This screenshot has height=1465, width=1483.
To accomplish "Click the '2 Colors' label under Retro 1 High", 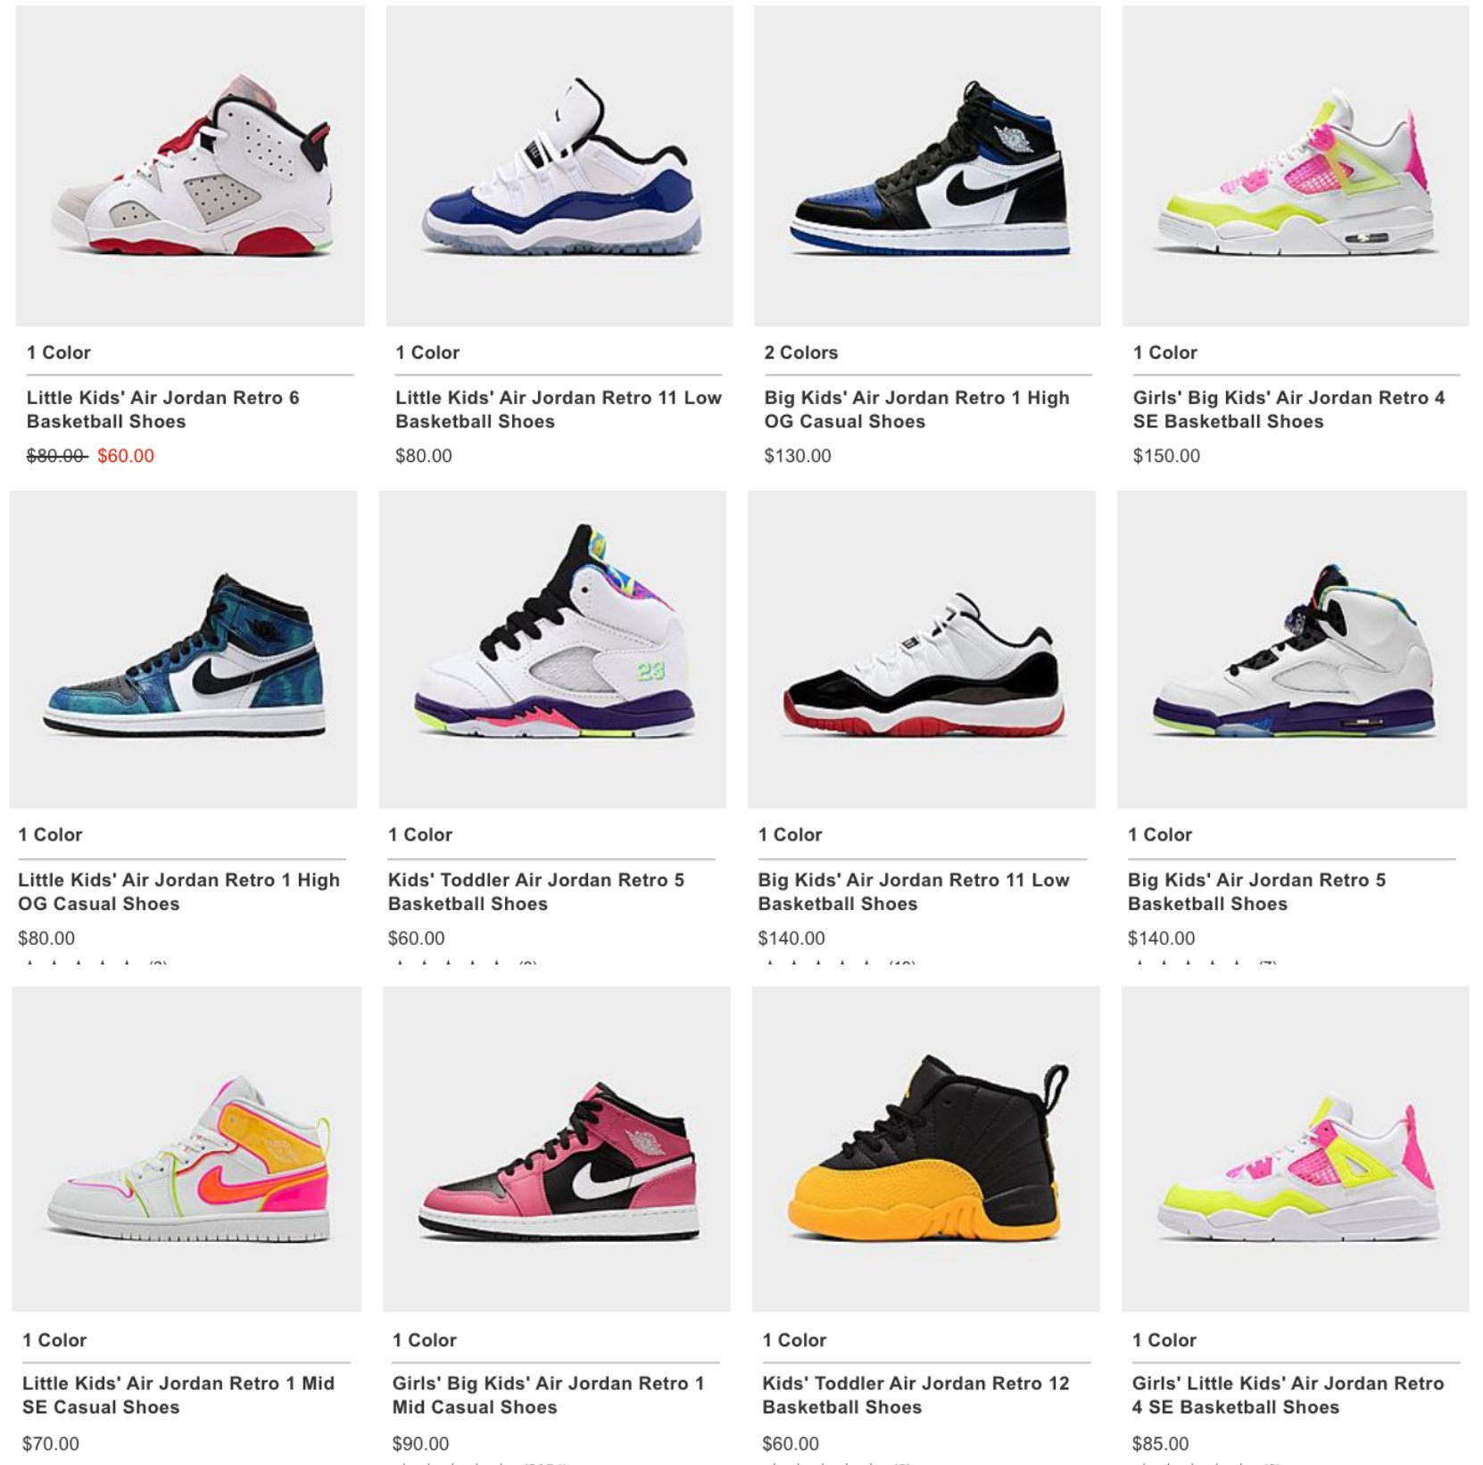I will coord(801,352).
